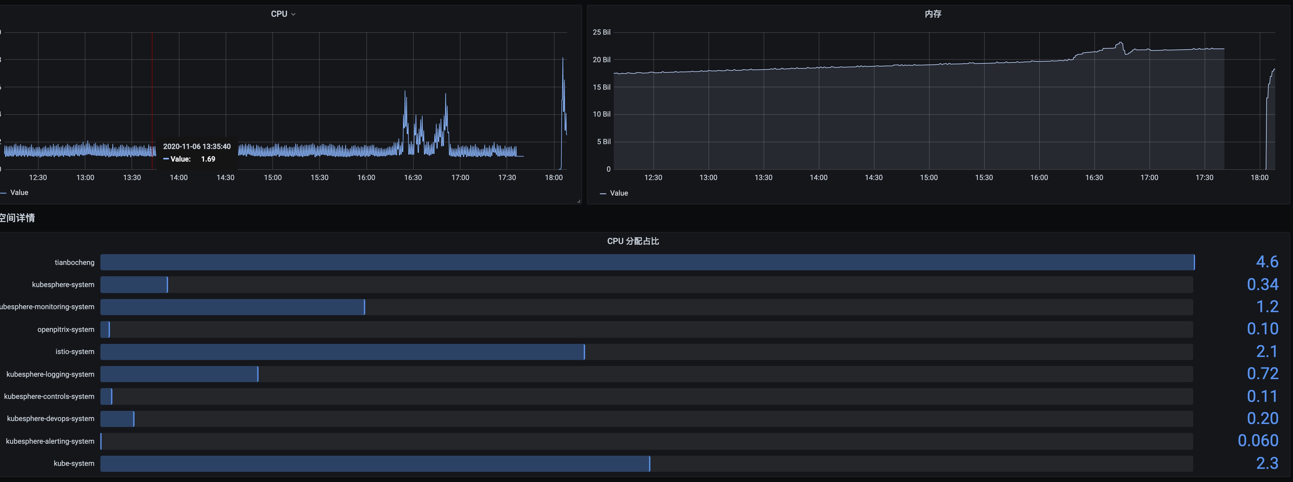Click the CPU panel resize corner handle
The image size is (1293, 482).
point(579,201)
